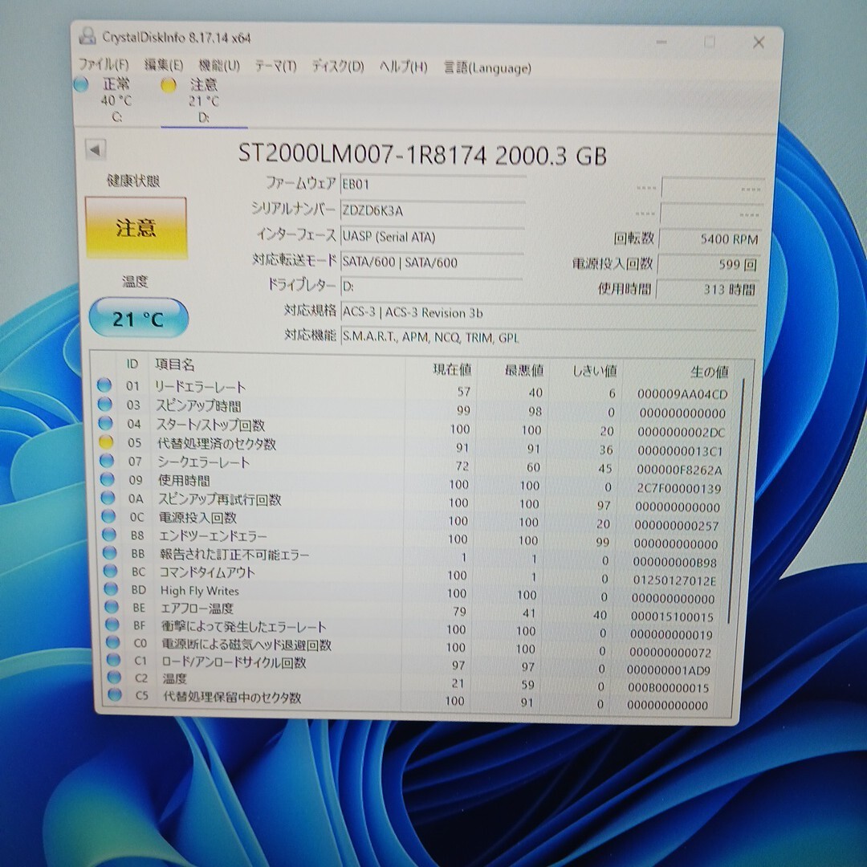Open the 機能(U) menu
The height and width of the screenshot is (867, 867).
pyautogui.click(x=219, y=66)
